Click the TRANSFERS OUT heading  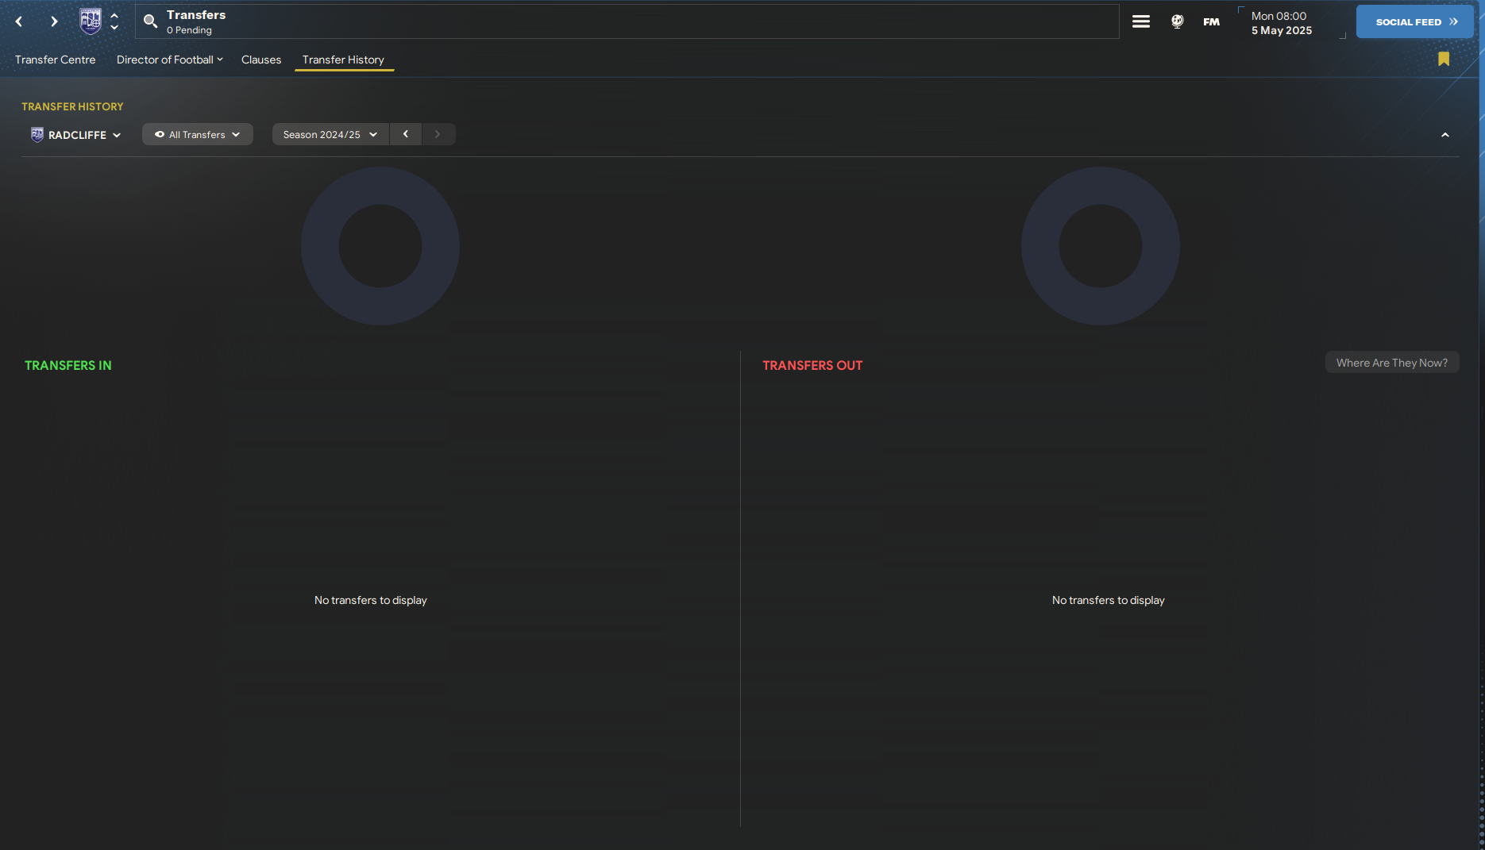point(812,365)
